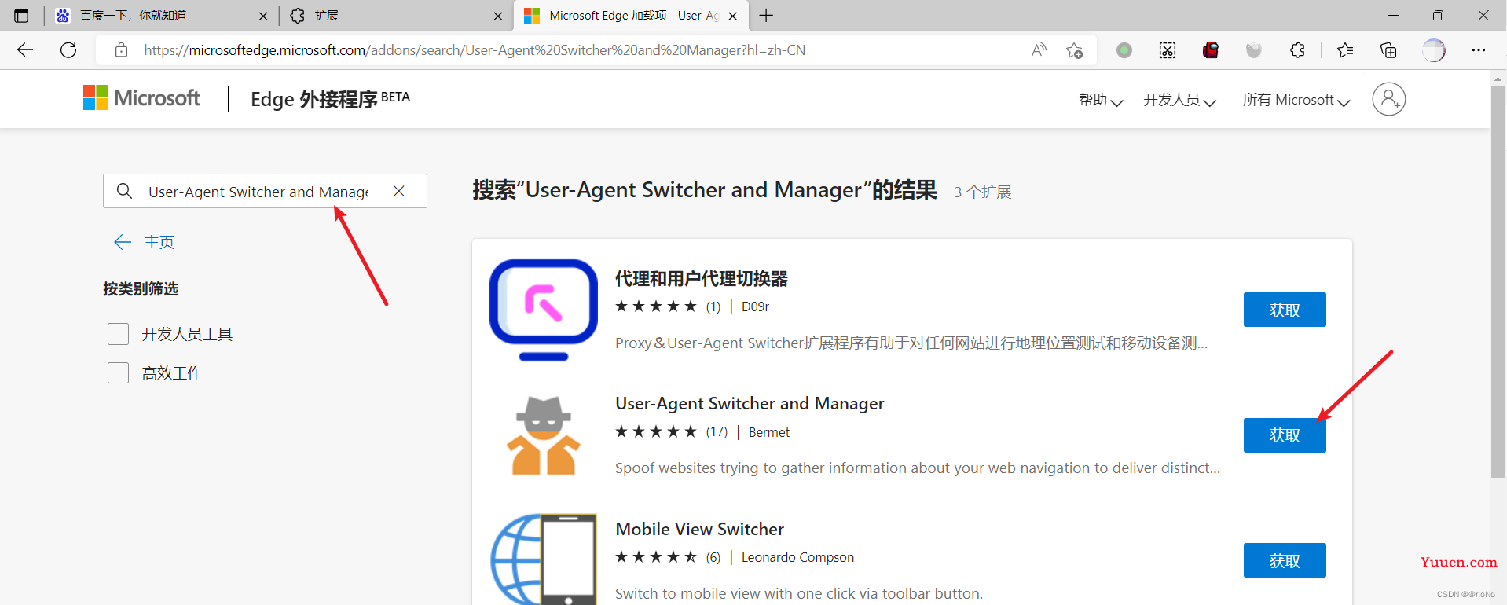Open Mobile View Switcher title link
Screen dimensions: 1507x605
pyautogui.click(x=699, y=529)
